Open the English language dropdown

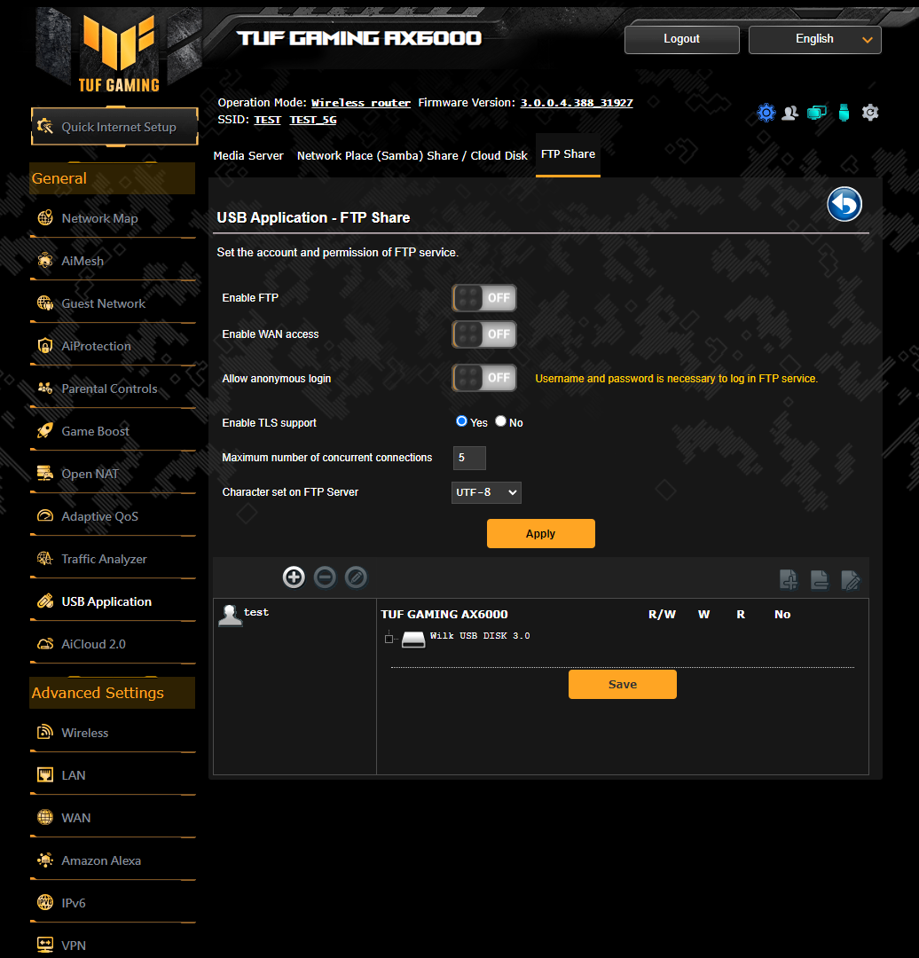coord(814,39)
